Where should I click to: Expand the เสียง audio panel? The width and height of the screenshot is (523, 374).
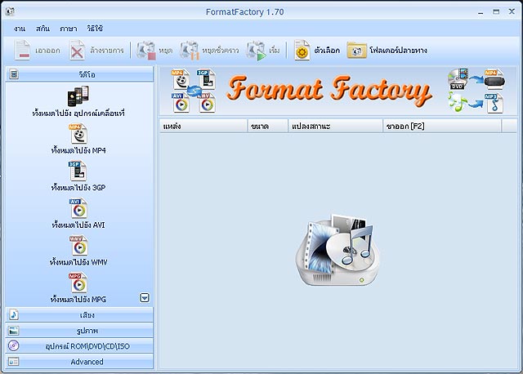click(80, 314)
